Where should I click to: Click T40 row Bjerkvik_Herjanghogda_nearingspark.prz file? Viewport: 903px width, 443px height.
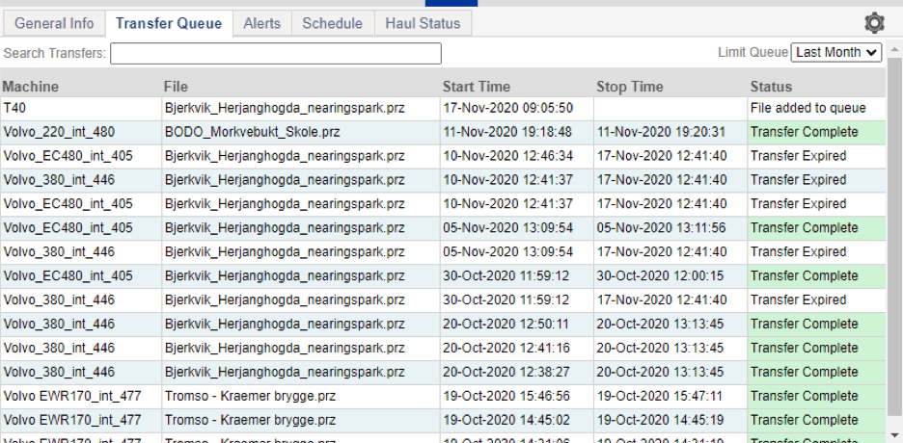(285, 108)
